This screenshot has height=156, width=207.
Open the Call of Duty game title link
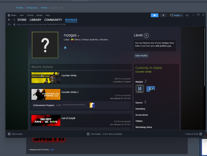[68, 118]
